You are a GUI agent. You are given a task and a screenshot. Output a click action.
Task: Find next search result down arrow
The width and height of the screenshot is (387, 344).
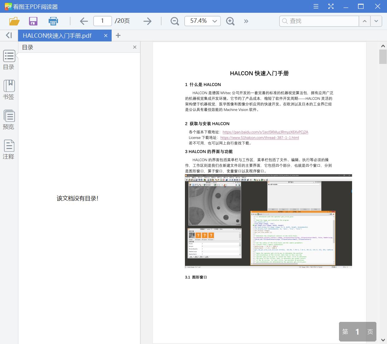point(376,21)
